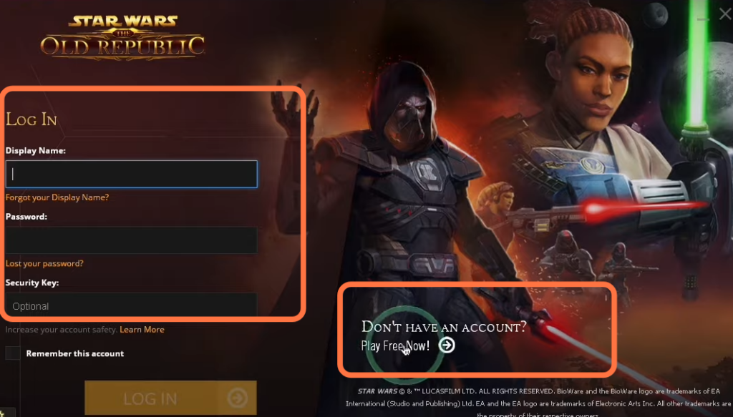Click the 'Security Key:' field label

click(32, 283)
